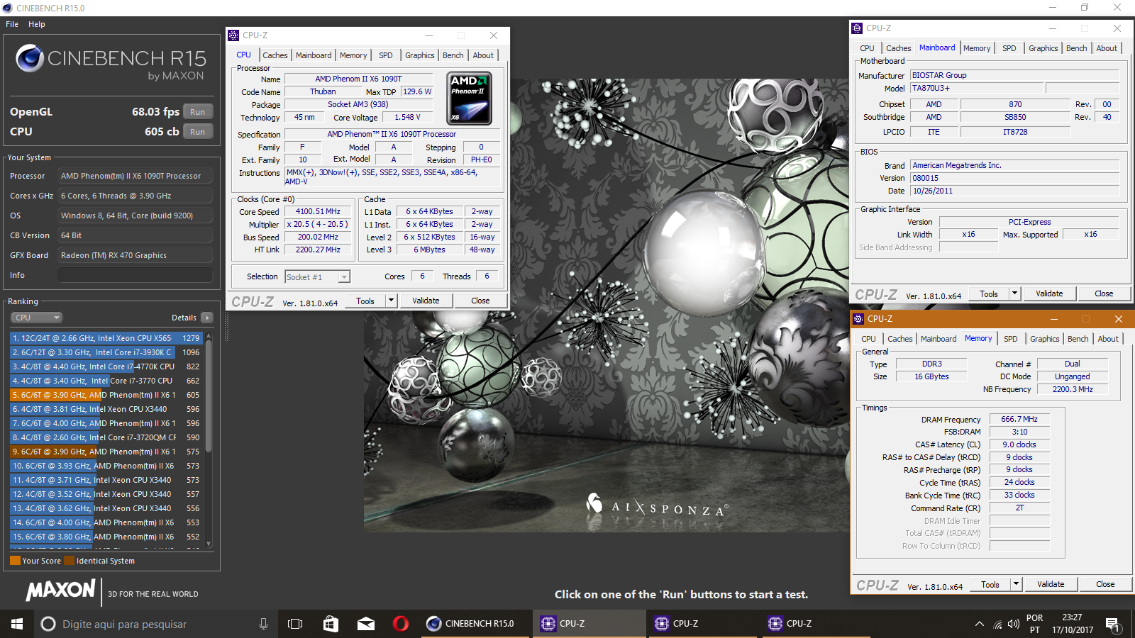Select ranking row 15 AMD Phenom scoring 552
The width and height of the screenshot is (1135, 638).
[106, 537]
